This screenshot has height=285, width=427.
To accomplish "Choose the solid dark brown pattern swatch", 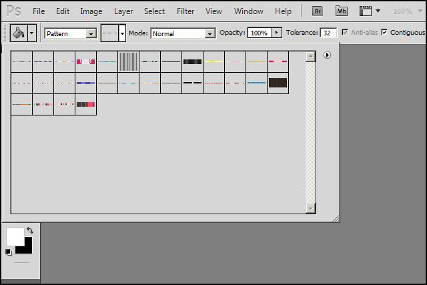I will 278,83.
